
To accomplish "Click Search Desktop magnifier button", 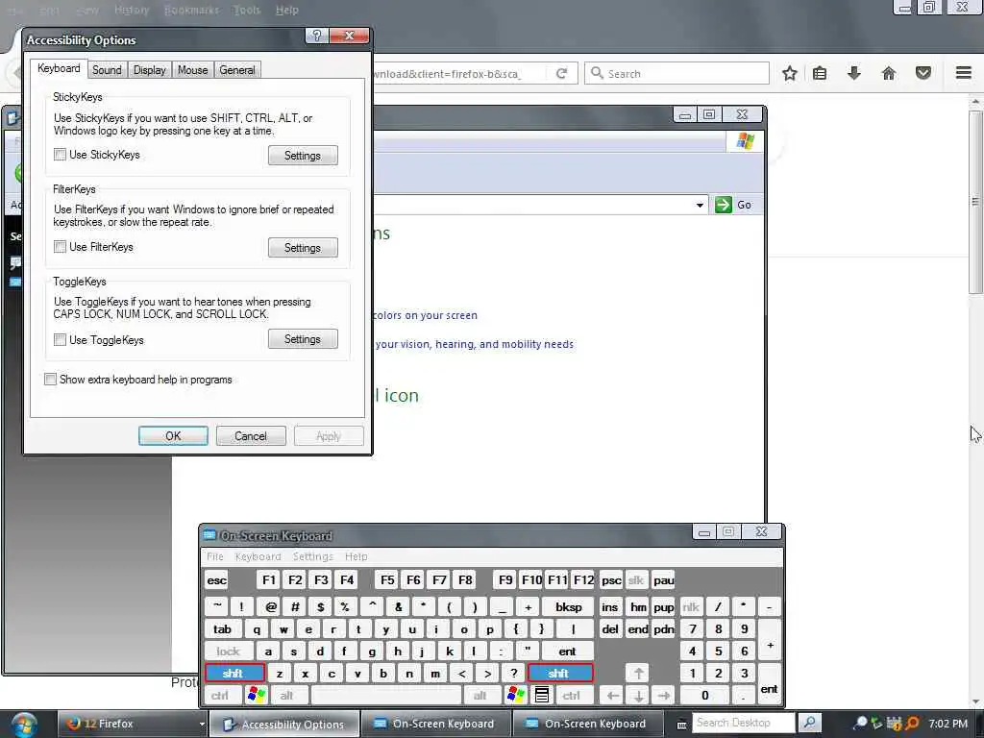I will (x=810, y=723).
